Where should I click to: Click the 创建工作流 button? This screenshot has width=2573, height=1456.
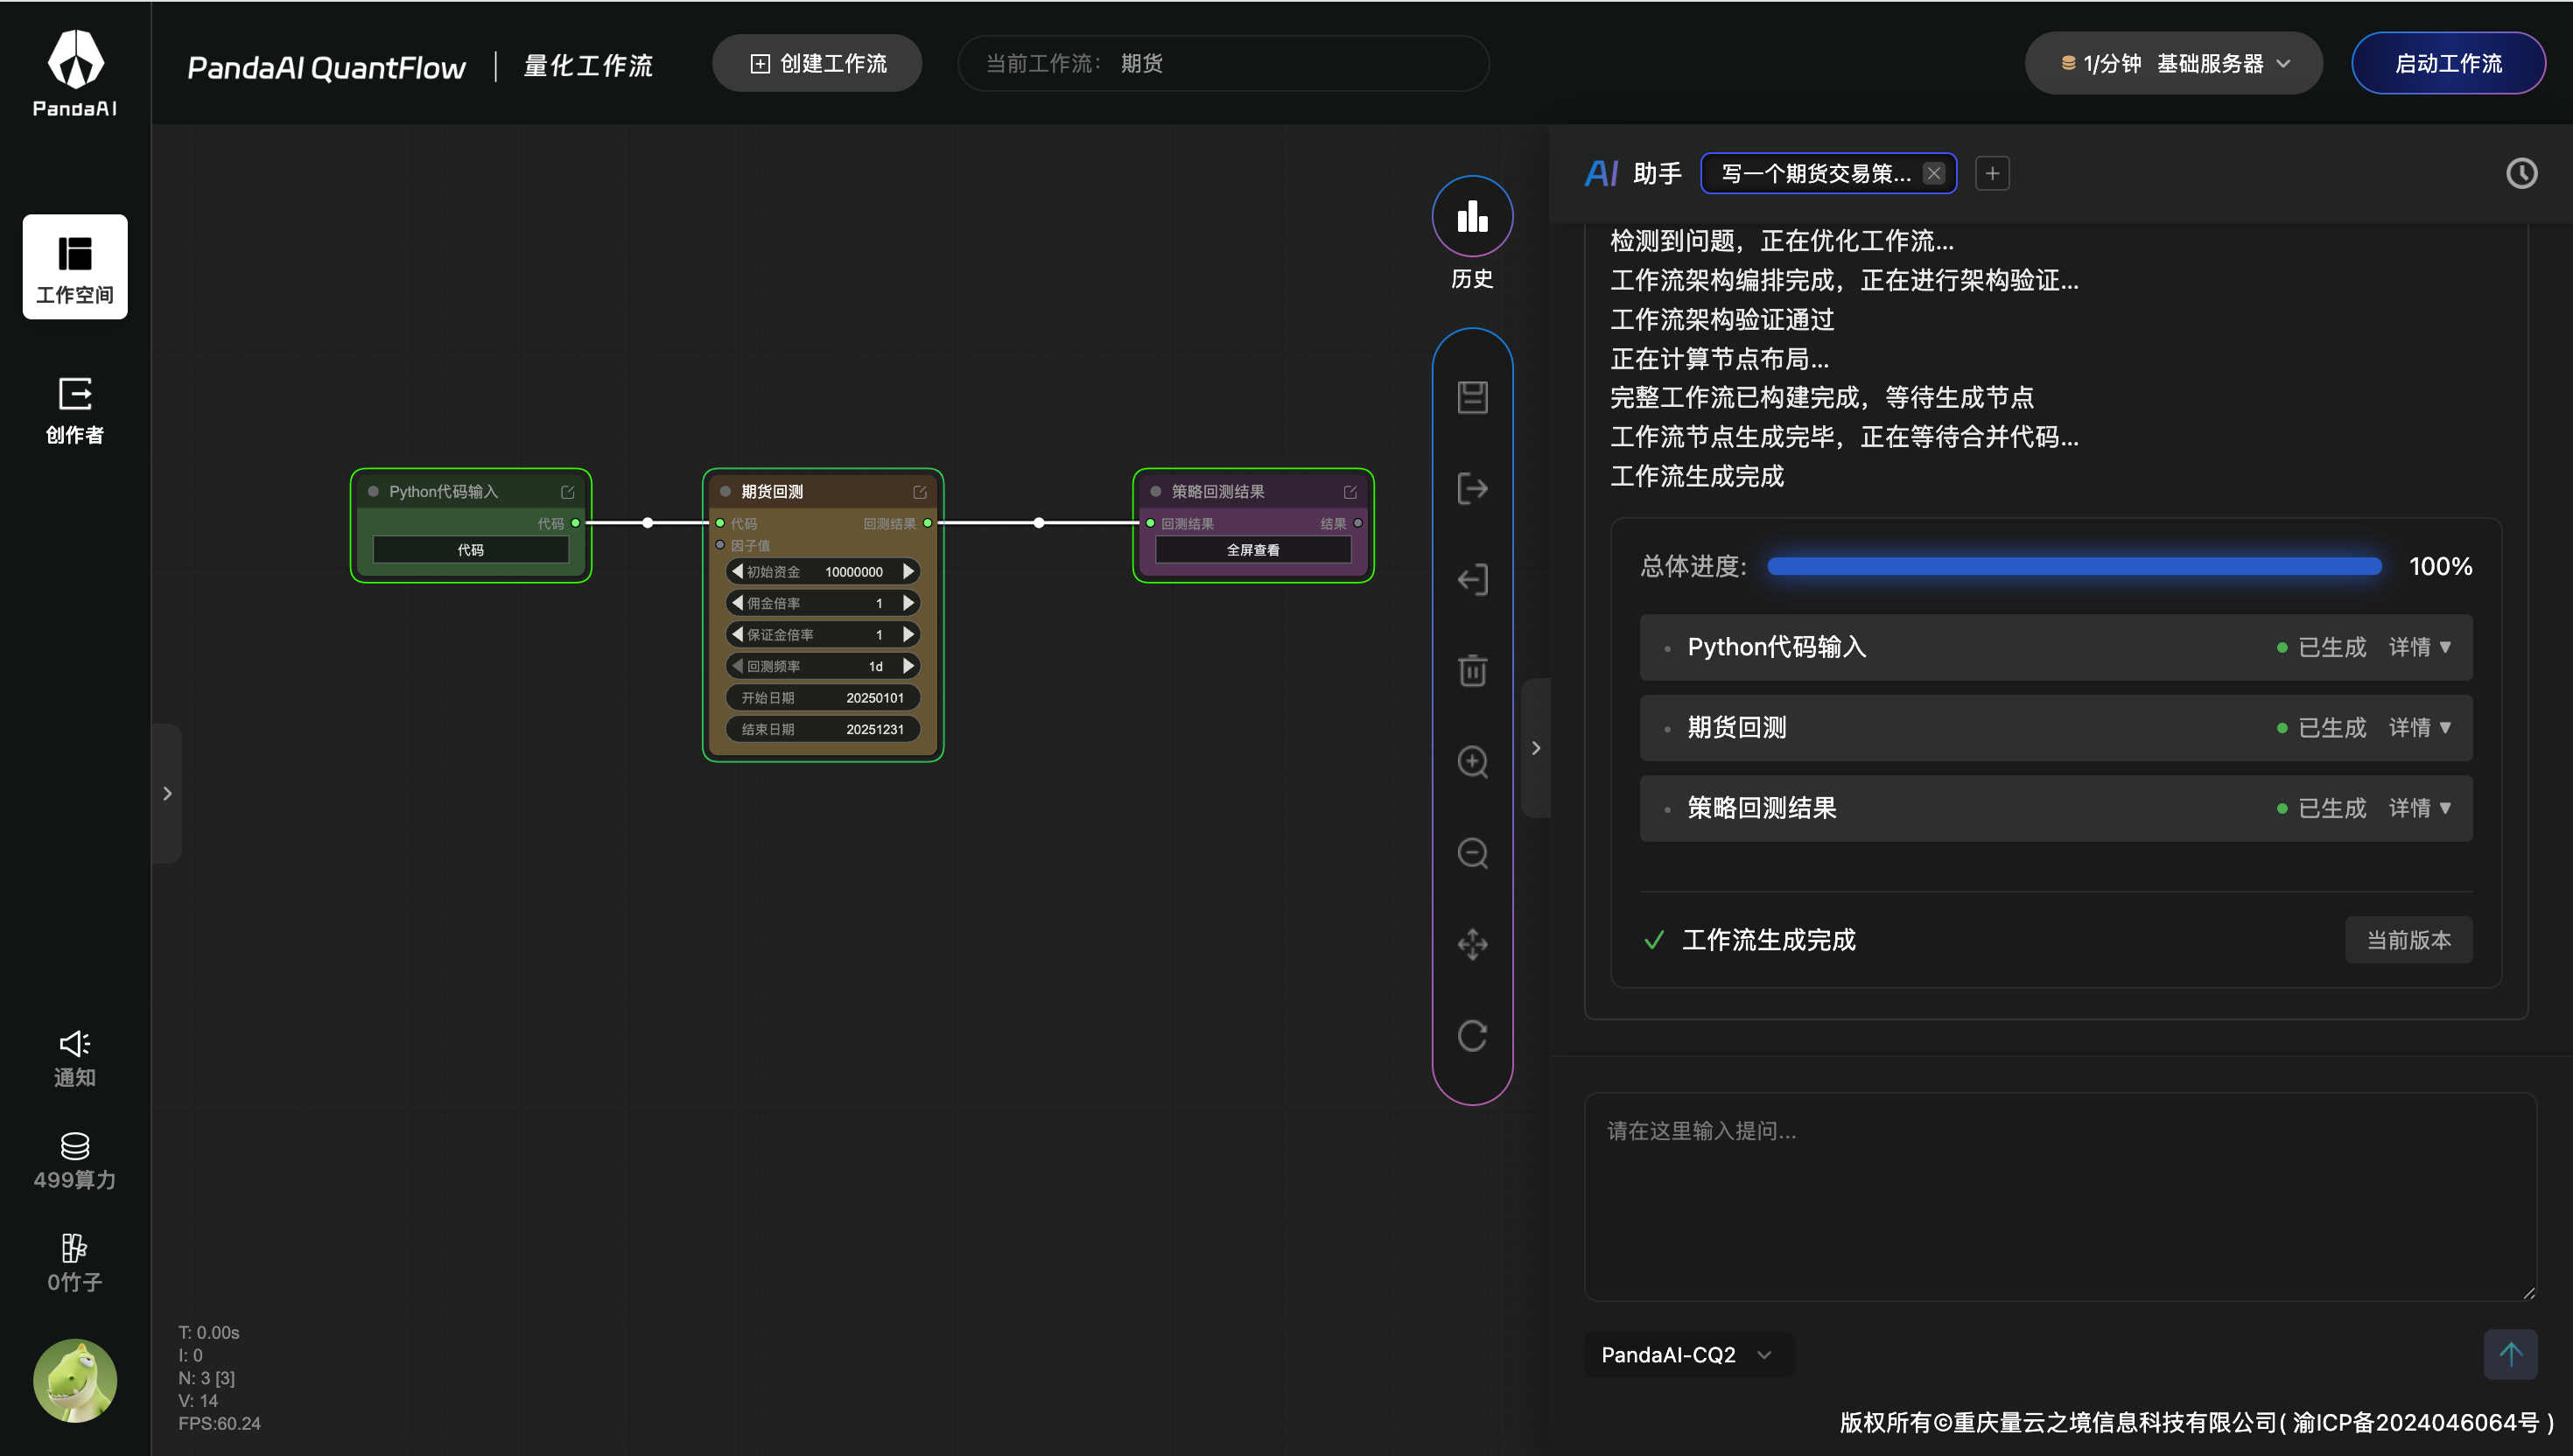pos(817,63)
